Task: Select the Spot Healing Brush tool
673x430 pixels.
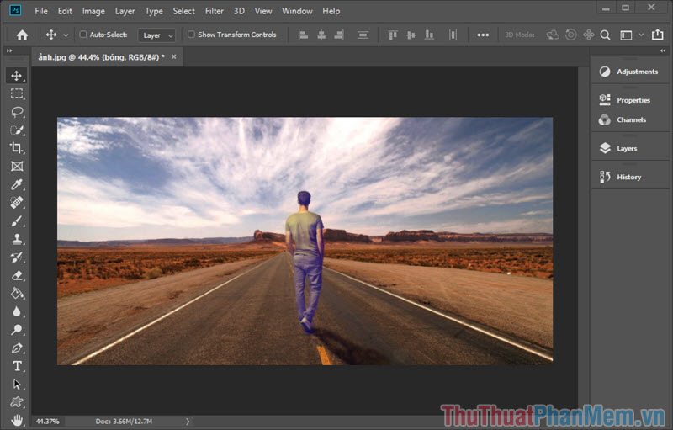Action: coord(16,203)
